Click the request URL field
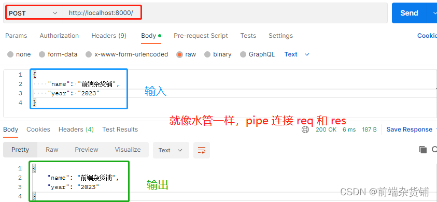 point(225,13)
